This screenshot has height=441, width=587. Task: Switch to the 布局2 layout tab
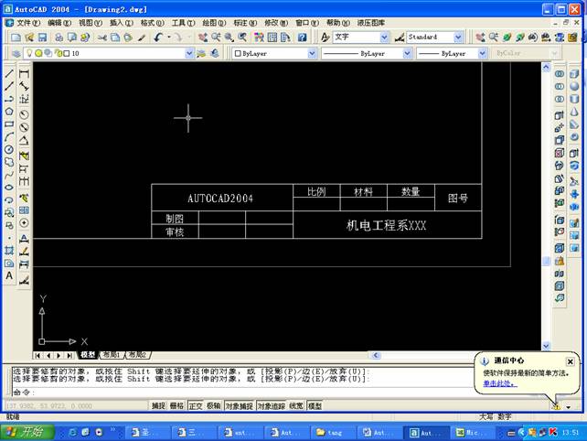click(137, 354)
